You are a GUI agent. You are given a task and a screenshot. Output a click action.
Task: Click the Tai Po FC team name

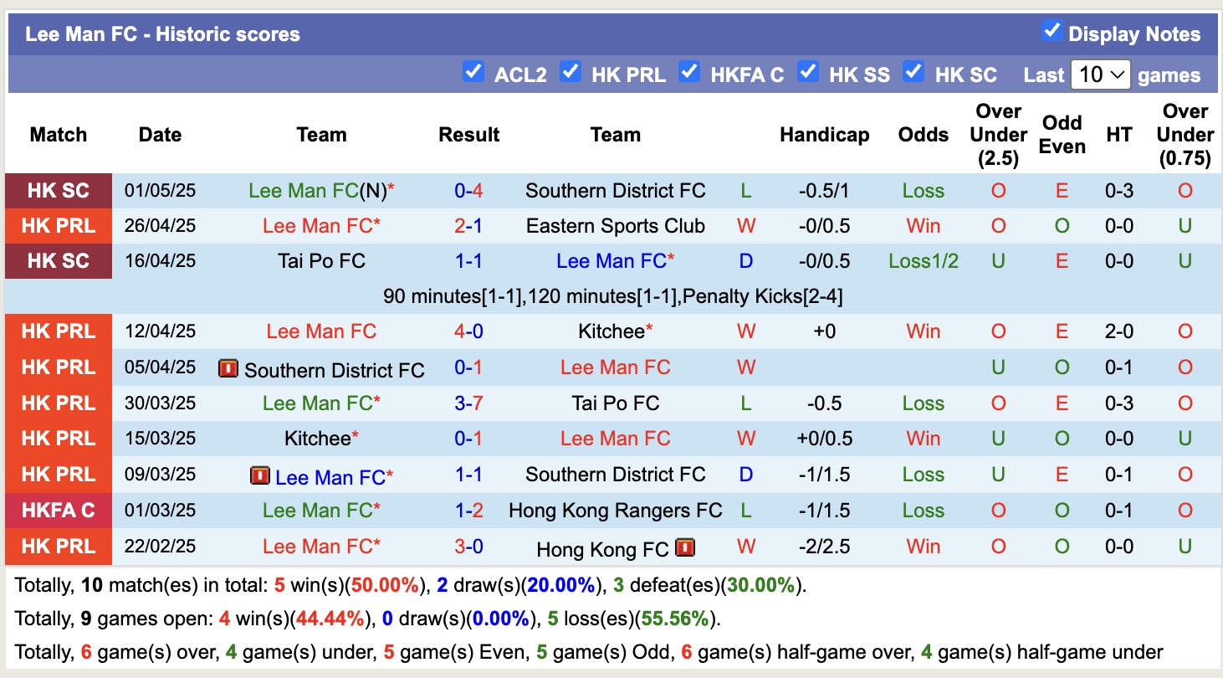(321, 260)
